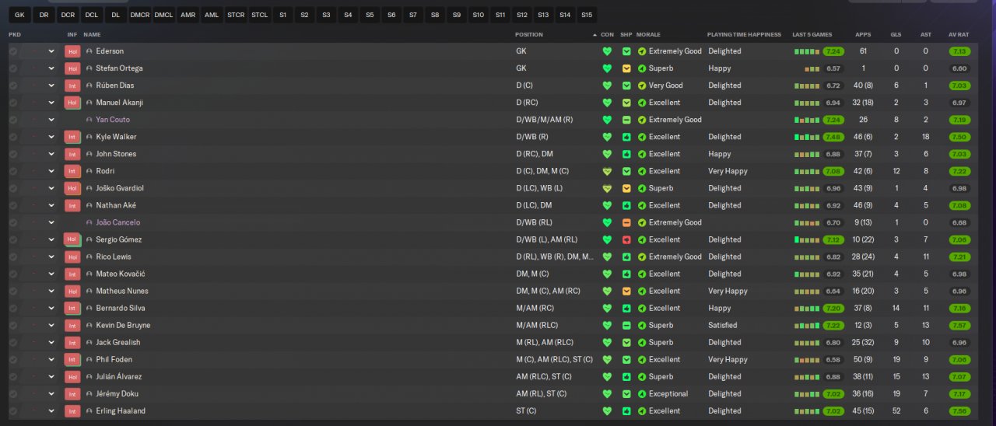The height and width of the screenshot is (426, 996).
Task: Click João Cancelo's orange match sharpness icon
Action: 626,222
